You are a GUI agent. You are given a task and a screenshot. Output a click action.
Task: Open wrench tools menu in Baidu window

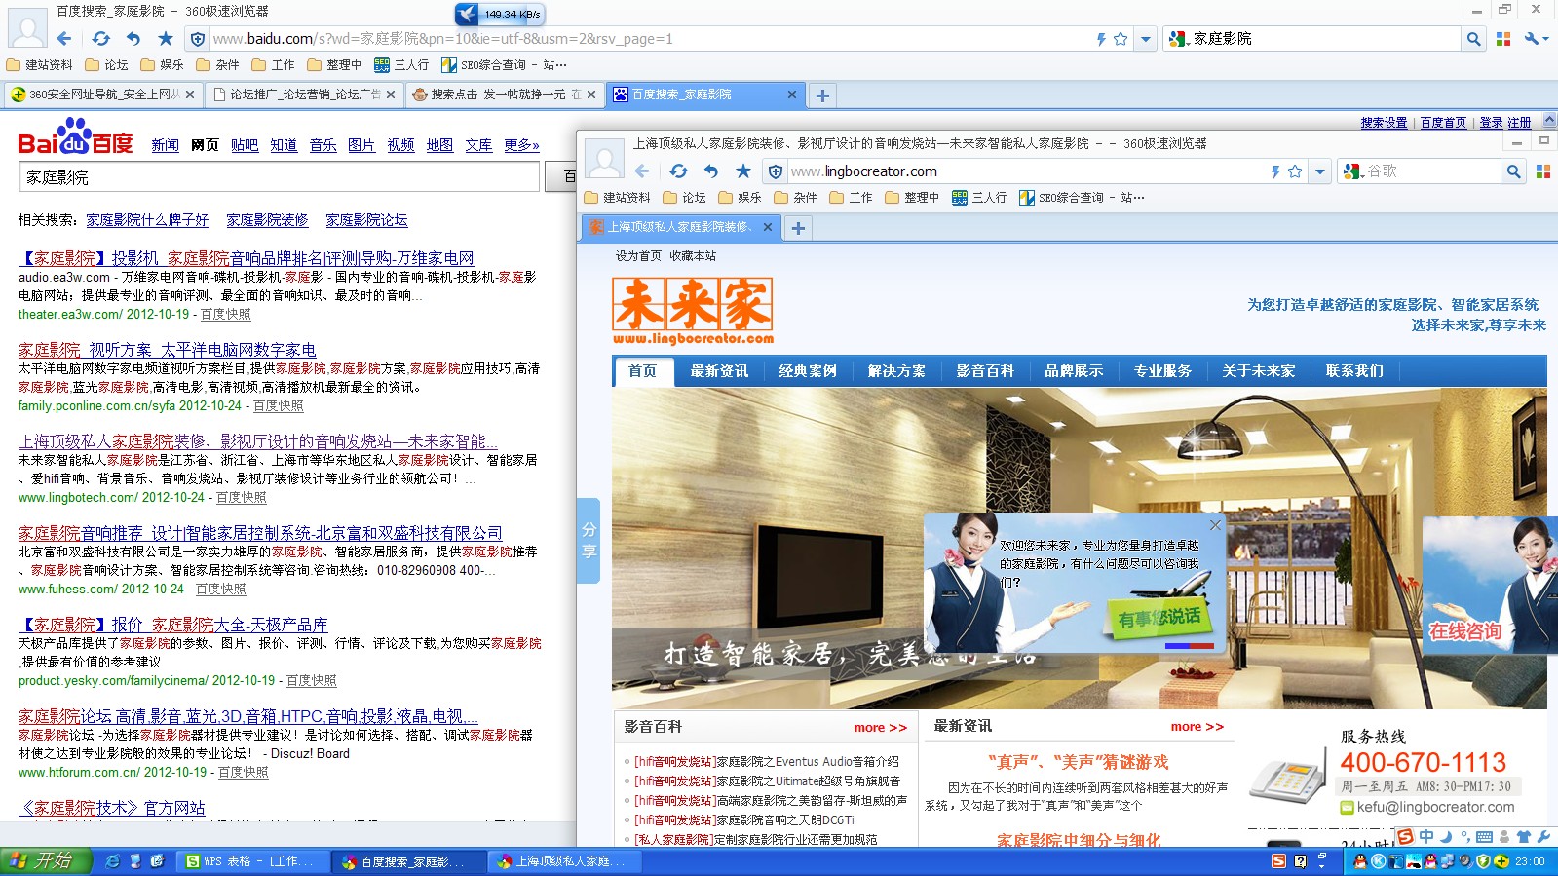1537,39
